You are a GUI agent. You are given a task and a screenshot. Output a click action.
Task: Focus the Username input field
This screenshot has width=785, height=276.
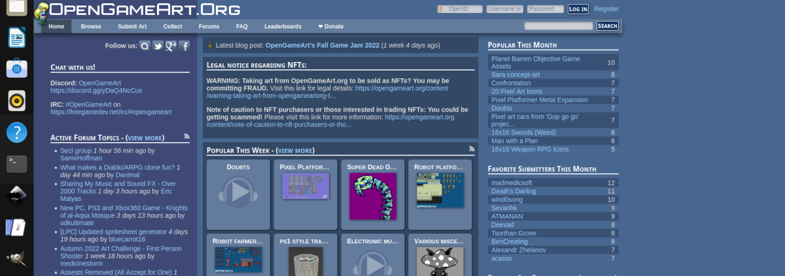(x=504, y=9)
